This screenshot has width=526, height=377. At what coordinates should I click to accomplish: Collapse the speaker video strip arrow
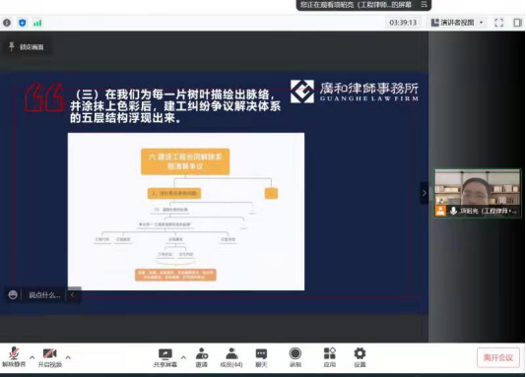click(x=424, y=193)
